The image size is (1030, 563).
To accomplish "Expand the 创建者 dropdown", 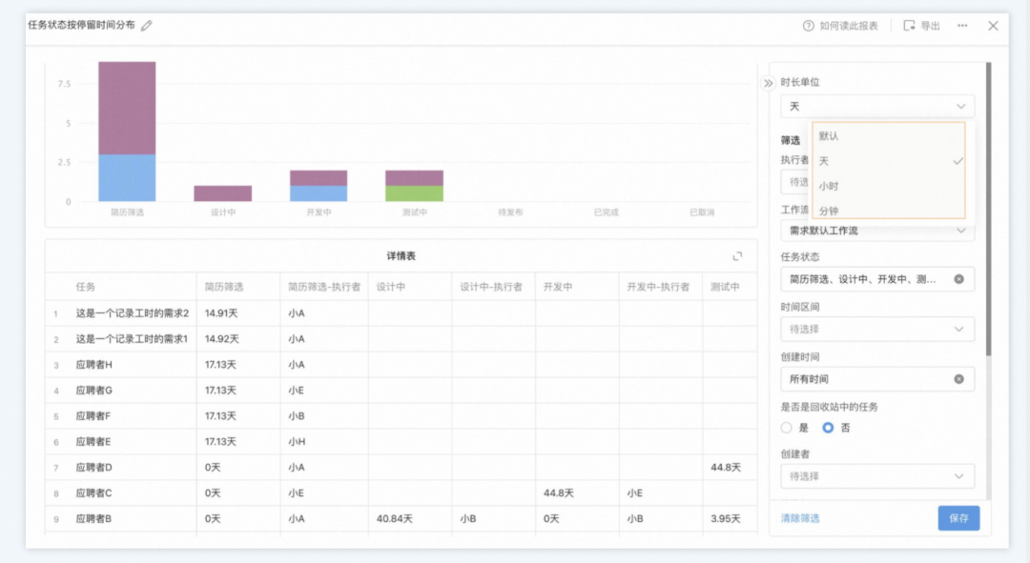I will tap(876, 476).
